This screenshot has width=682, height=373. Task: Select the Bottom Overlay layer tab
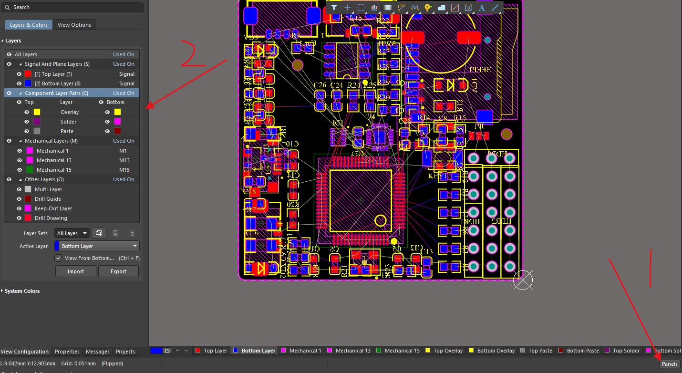[491, 351]
